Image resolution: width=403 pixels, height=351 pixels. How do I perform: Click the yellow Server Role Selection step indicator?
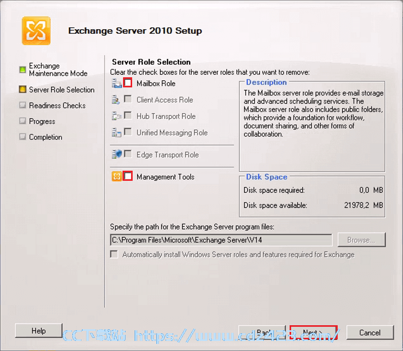pyautogui.click(x=23, y=89)
